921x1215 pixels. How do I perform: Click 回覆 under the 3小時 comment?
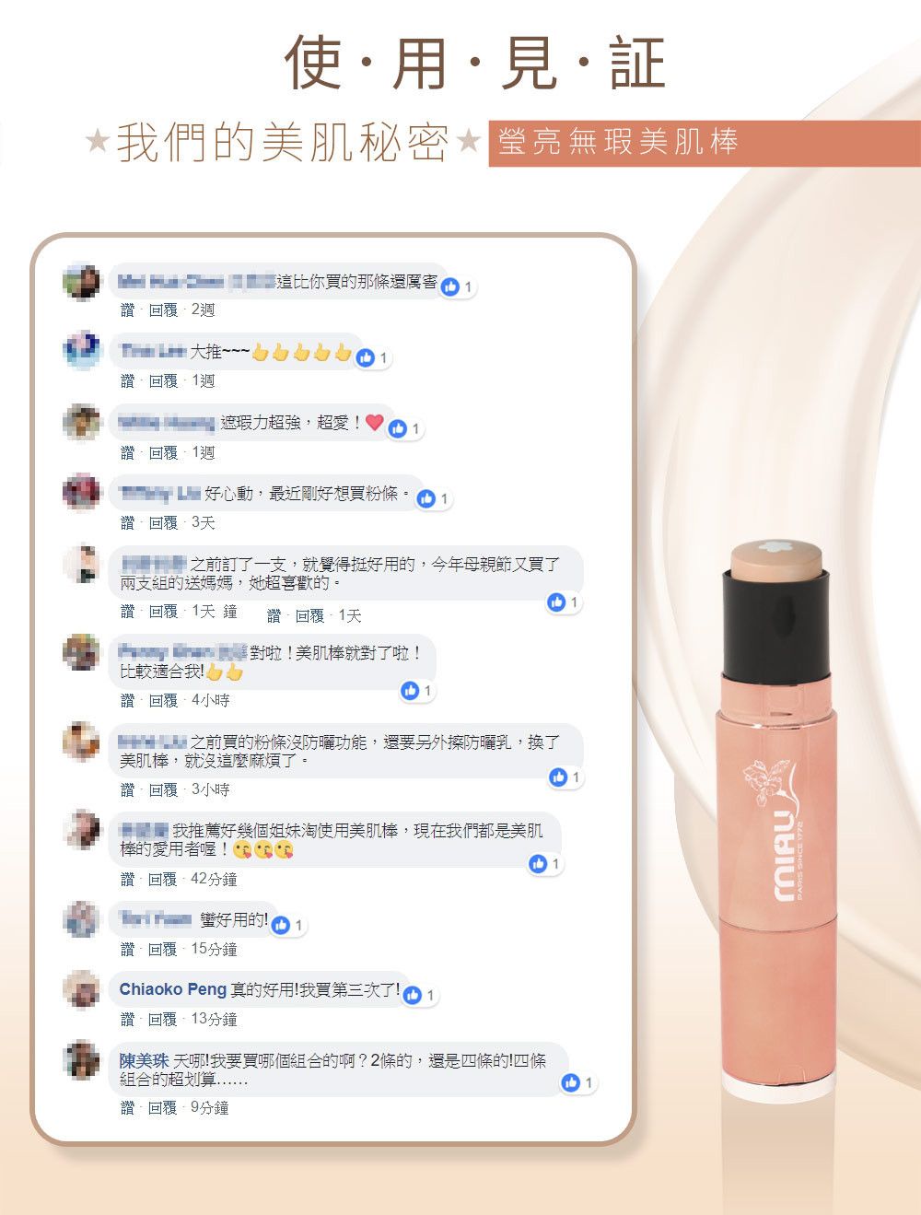[x=163, y=789]
